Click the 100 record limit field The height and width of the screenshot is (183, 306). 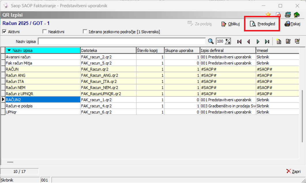(221, 41)
